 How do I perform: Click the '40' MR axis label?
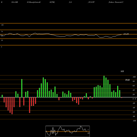[x=134, y=90]
